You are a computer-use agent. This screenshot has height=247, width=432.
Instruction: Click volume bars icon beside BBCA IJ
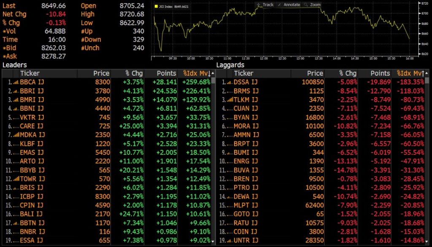pos(16,82)
